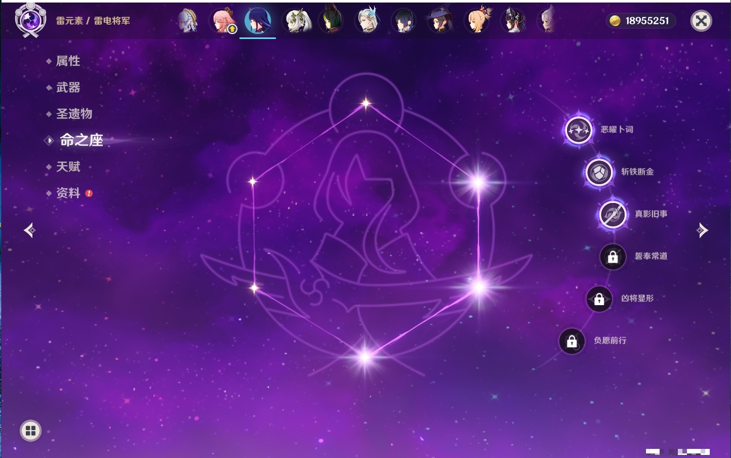
Task: Open the 武器 weapon page
Action: 68,88
